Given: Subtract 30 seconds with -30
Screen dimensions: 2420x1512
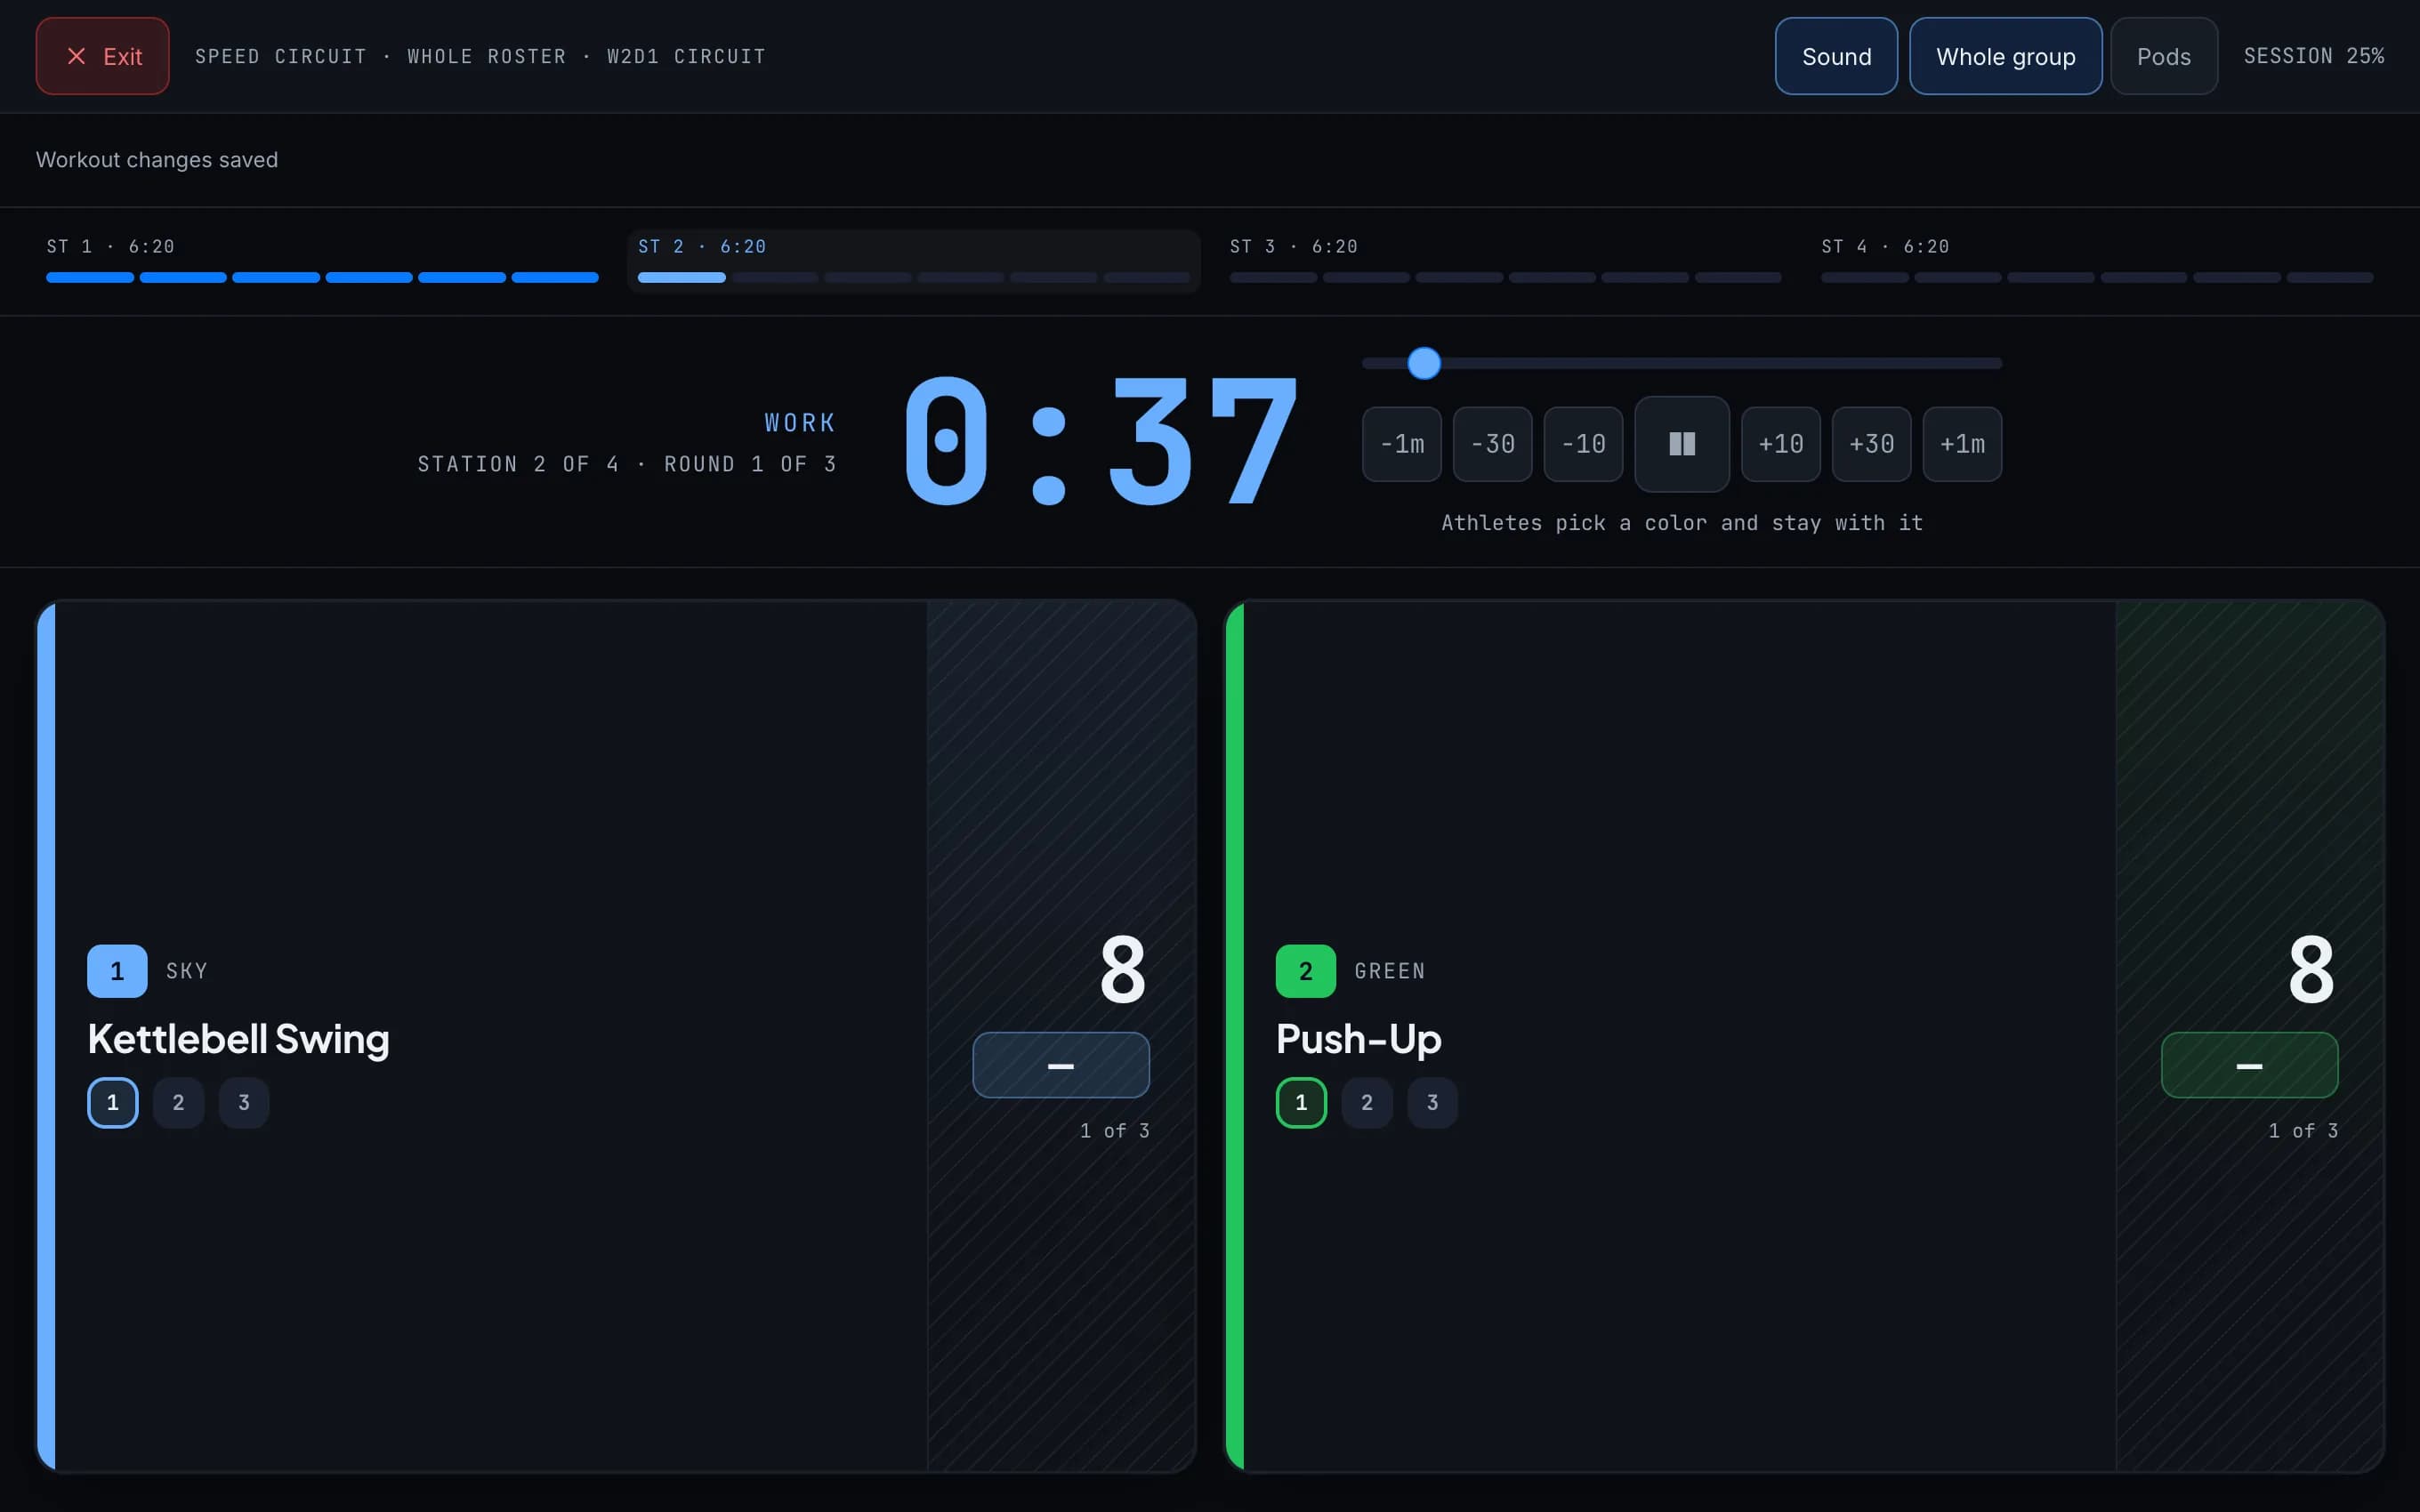Looking at the screenshot, I should click(1493, 444).
